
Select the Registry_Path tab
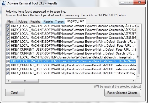click(x=76, y=21)
